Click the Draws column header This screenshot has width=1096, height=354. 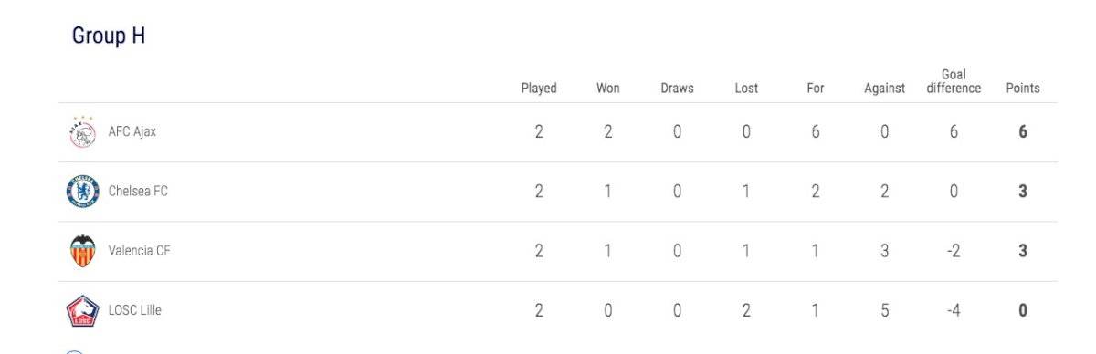point(677,88)
